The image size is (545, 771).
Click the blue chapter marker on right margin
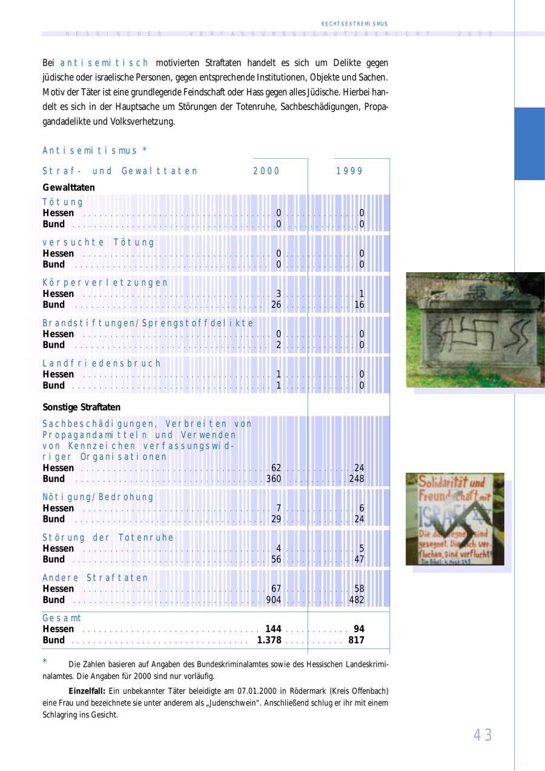coord(529,144)
